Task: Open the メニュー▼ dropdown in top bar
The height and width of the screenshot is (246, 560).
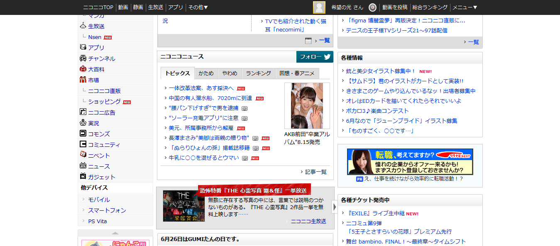Action: (465, 7)
